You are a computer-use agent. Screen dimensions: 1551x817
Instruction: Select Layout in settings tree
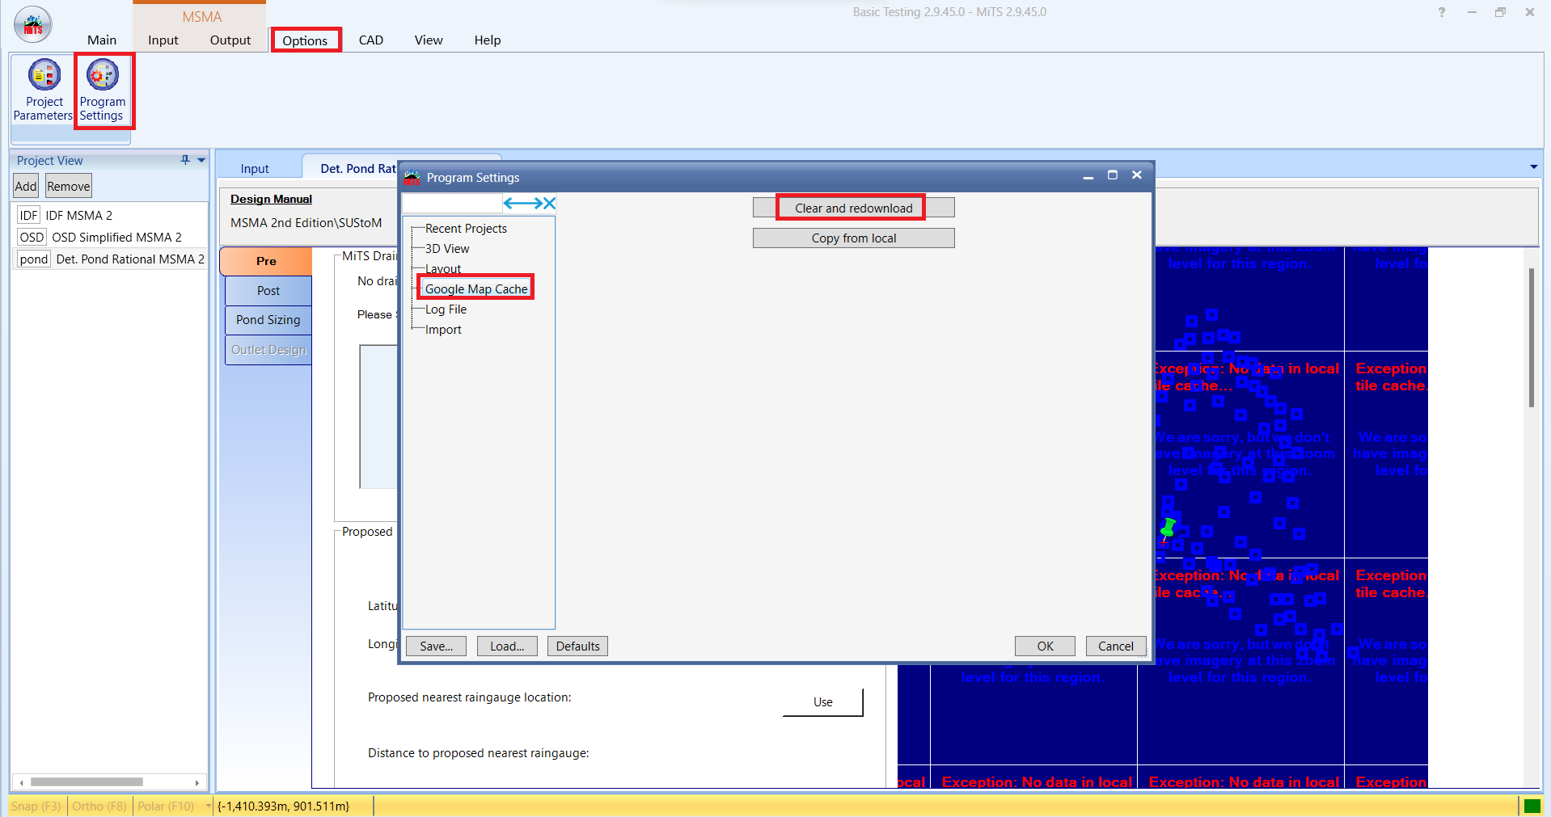point(443,269)
